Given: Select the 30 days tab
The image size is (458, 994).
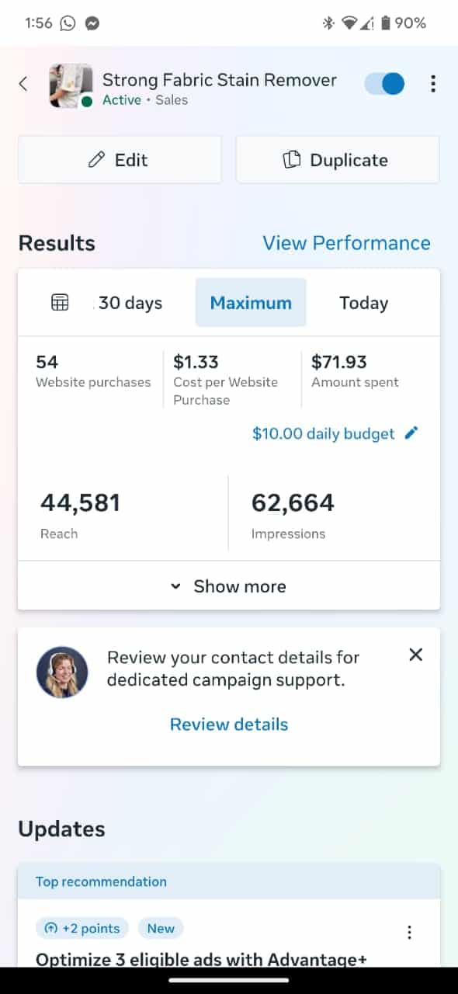Looking at the screenshot, I should coord(130,303).
